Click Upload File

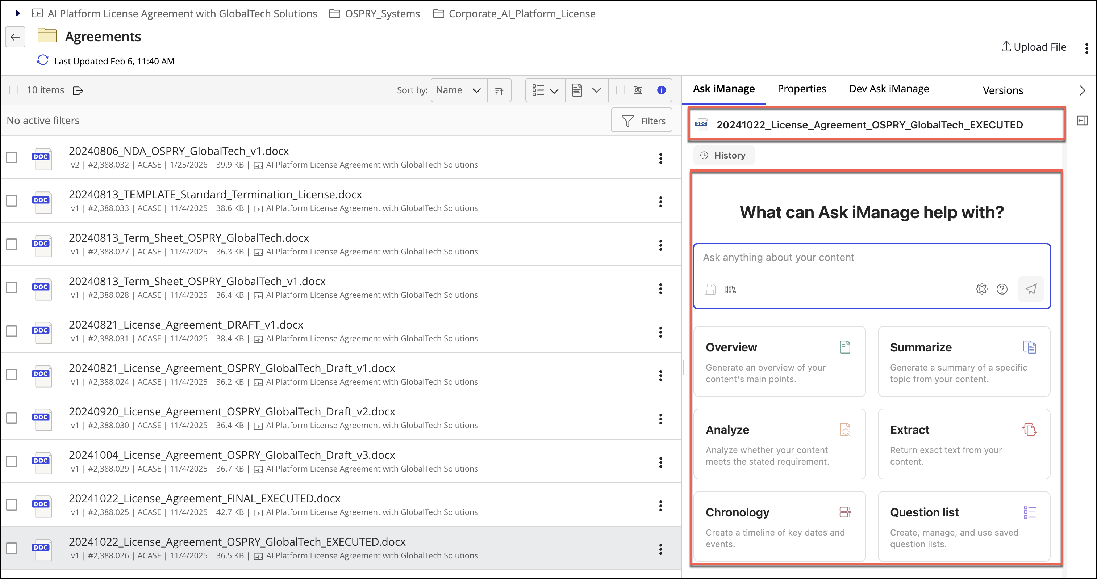pos(1034,47)
